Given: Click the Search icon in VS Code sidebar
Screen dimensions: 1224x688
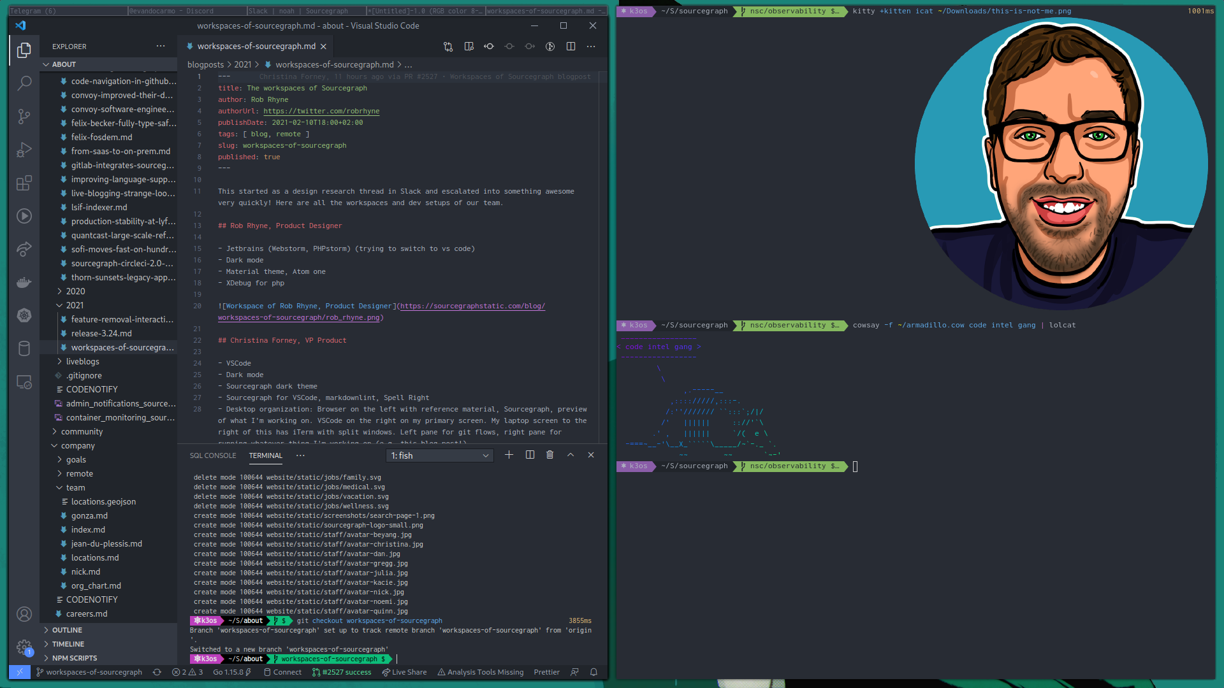Looking at the screenshot, I should coord(24,83).
